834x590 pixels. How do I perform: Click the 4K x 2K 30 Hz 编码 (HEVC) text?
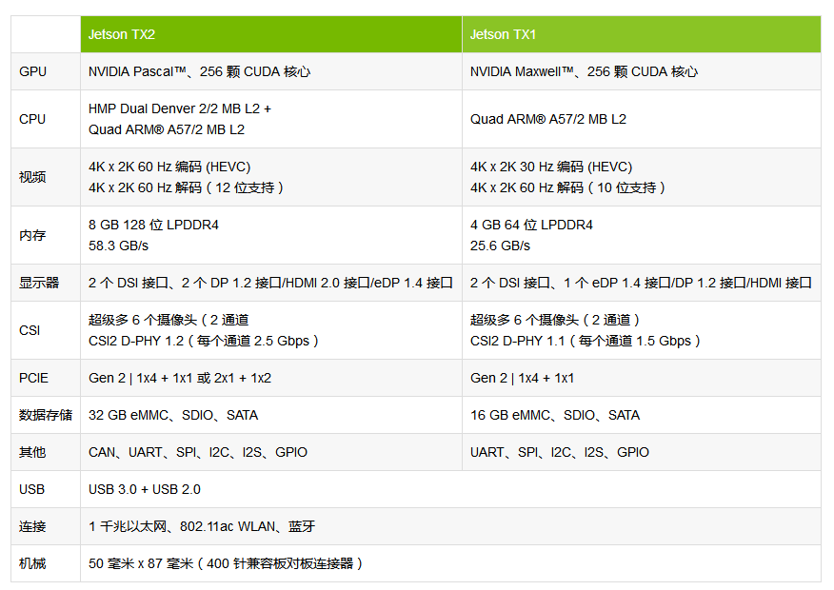pos(551,167)
